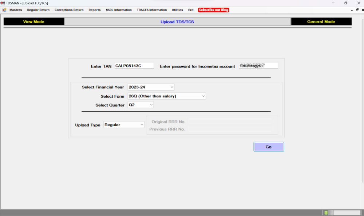Open the TRACES Information menu

coord(152,10)
